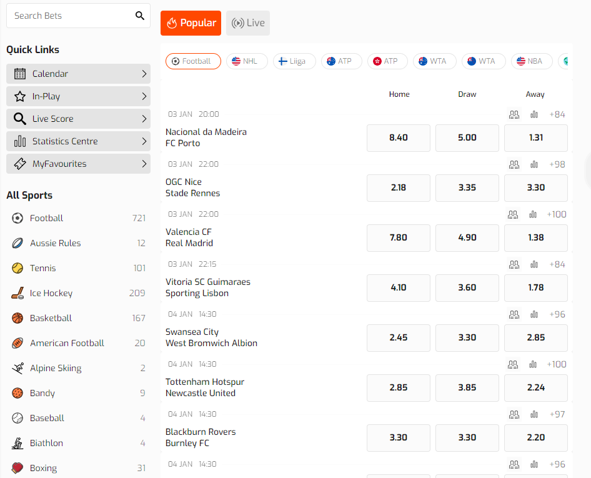Open Swansea City vs West Bromwich Albion match
Image resolution: width=591 pixels, height=478 pixels.
tap(211, 337)
